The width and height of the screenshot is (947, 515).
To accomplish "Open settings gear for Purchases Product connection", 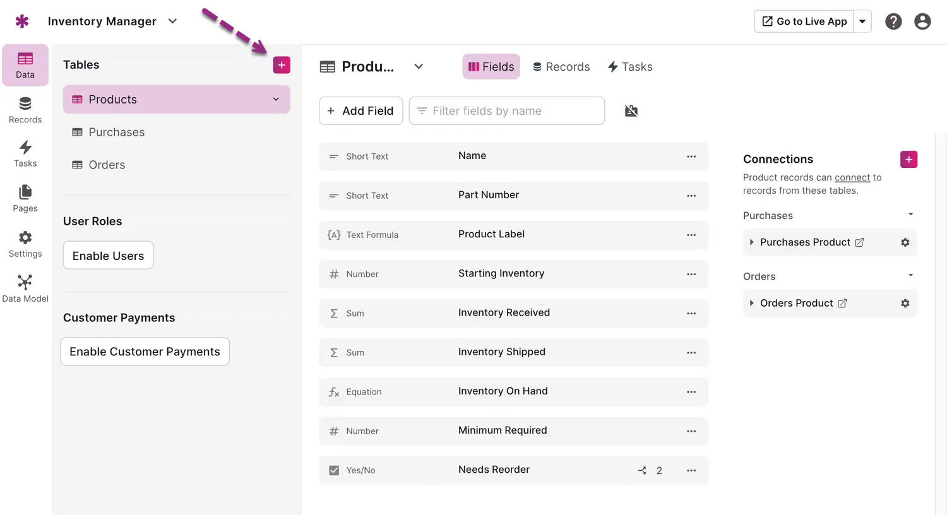I will 905,242.
